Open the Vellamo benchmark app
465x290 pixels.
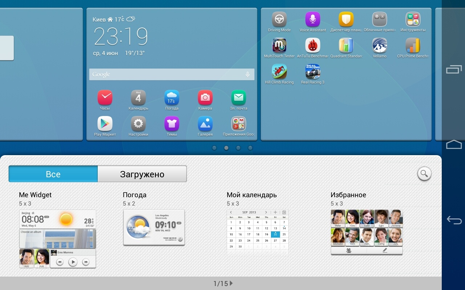[380, 46]
